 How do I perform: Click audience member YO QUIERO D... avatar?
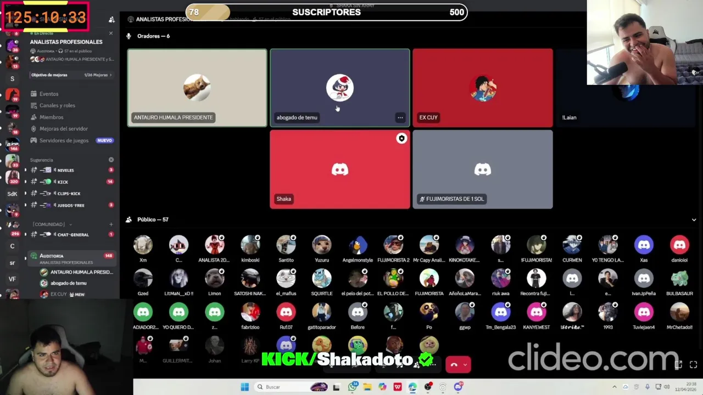point(178,312)
